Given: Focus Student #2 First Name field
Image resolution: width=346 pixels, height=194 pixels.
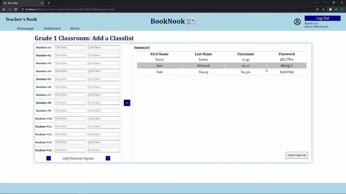Looking at the screenshot, I should (70, 56).
